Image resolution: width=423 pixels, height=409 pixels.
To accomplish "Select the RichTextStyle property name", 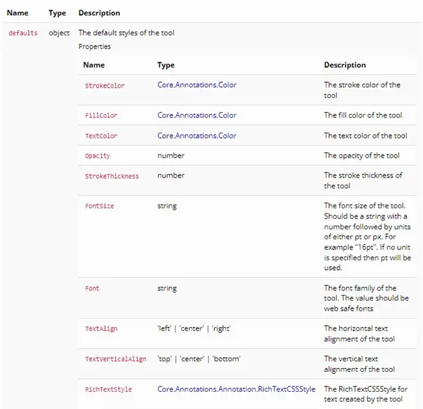I will coord(108,389).
